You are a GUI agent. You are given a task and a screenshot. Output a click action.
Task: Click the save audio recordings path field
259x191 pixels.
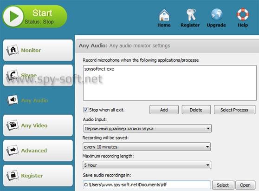(x=147, y=184)
